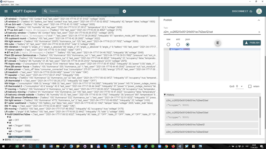Viewport: 266px width, 149px height.
Task: Select the xml payload format
Action: coord(178,44)
